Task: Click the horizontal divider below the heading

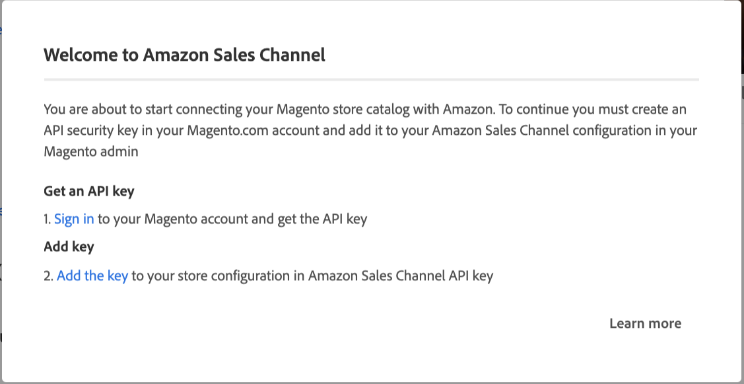Action: click(371, 79)
